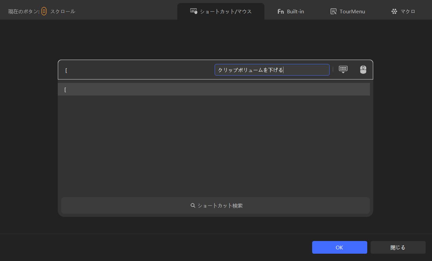Click the 閉じる button
432x261 pixels.
pyautogui.click(x=398, y=247)
